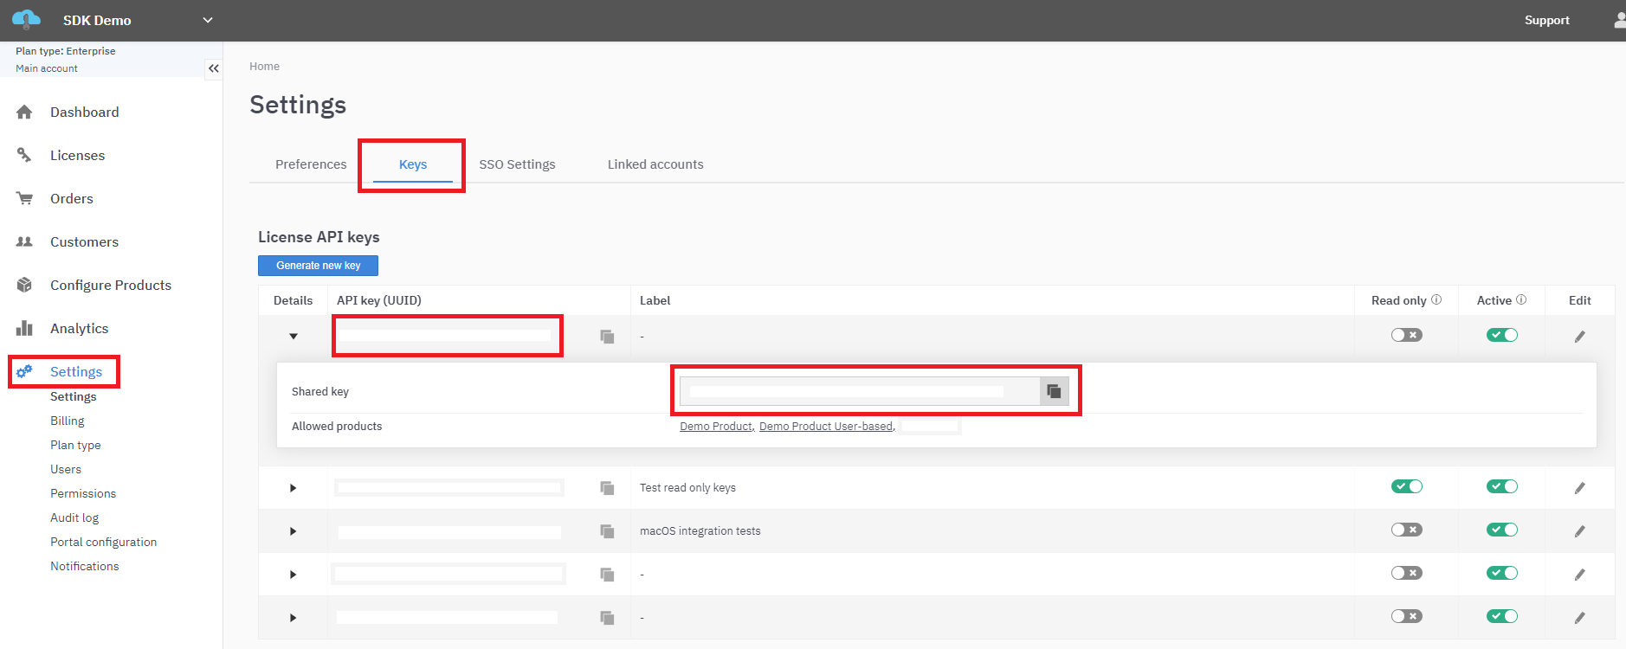Screen dimensions: 1626x649
Task: Click the shared key text field
Action: pos(859,391)
